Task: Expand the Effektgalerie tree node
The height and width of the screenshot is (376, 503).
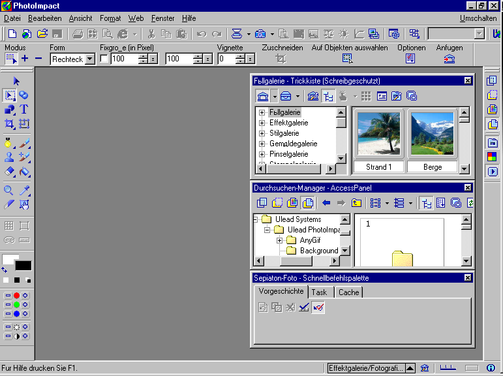Action: tap(262, 123)
